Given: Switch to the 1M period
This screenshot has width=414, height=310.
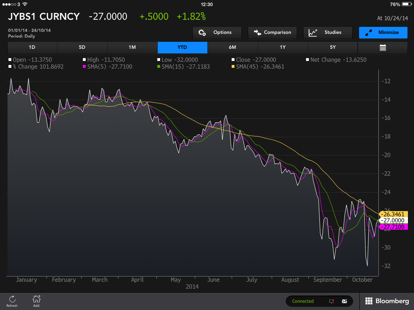Looking at the screenshot, I should coord(132,48).
